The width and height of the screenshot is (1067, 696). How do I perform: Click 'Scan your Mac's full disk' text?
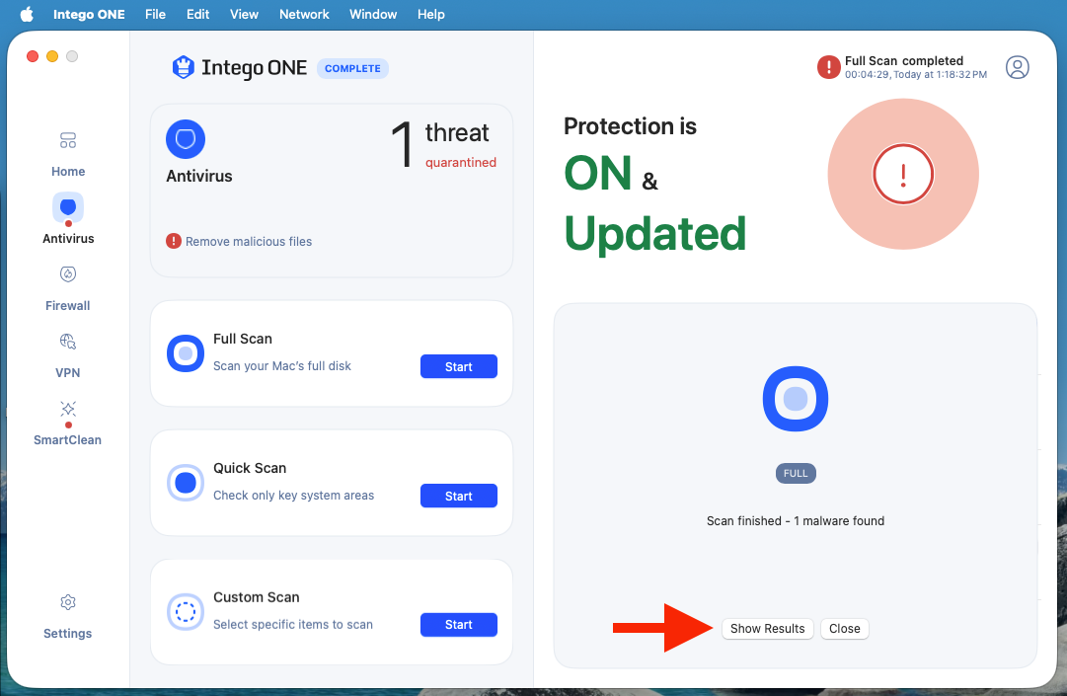(281, 366)
